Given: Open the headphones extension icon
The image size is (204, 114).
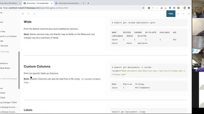Looking at the screenshot, I should click(x=162, y=8).
